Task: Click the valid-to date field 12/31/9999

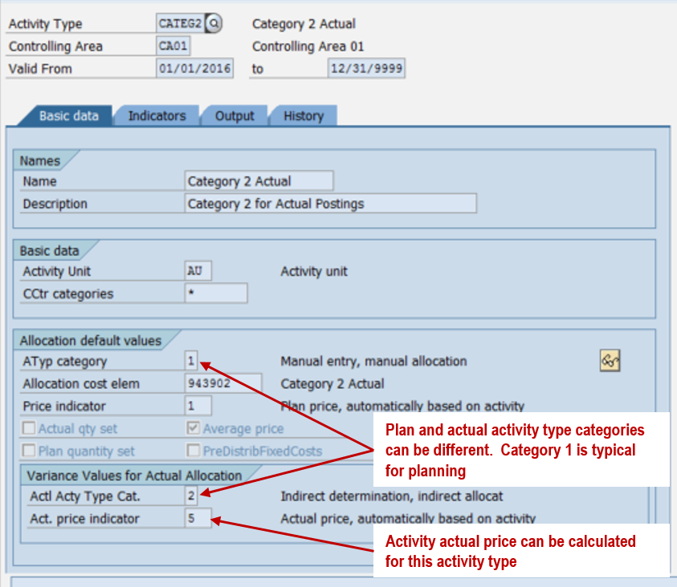Action: coord(366,69)
